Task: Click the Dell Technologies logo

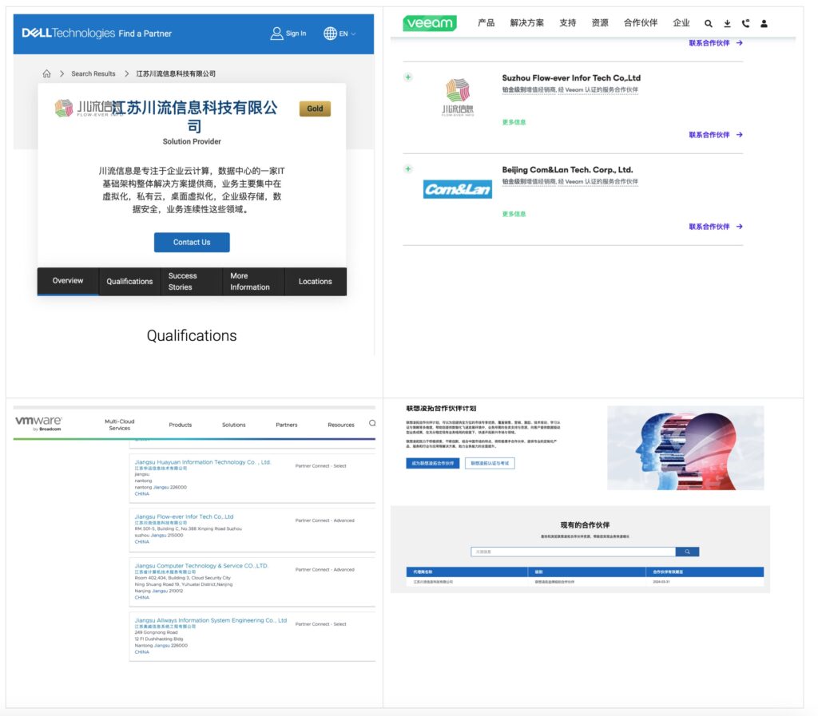Action: 69,34
